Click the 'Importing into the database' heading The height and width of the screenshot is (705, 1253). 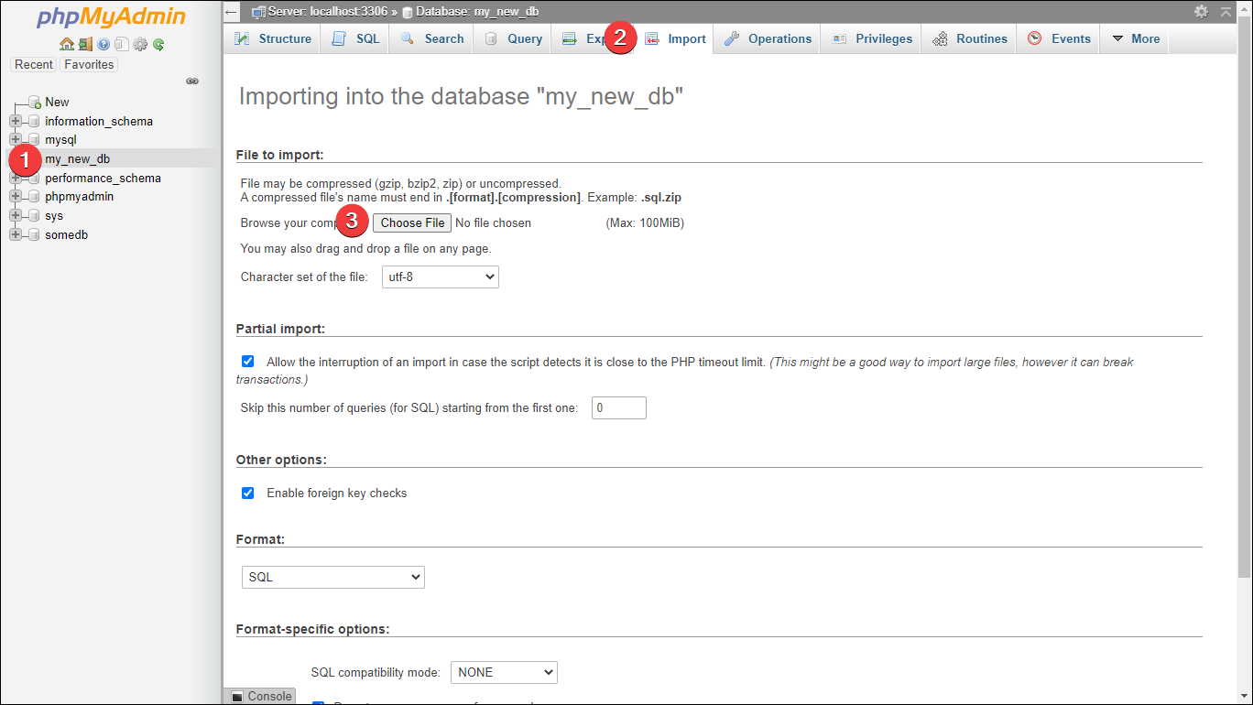click(461, 96)
